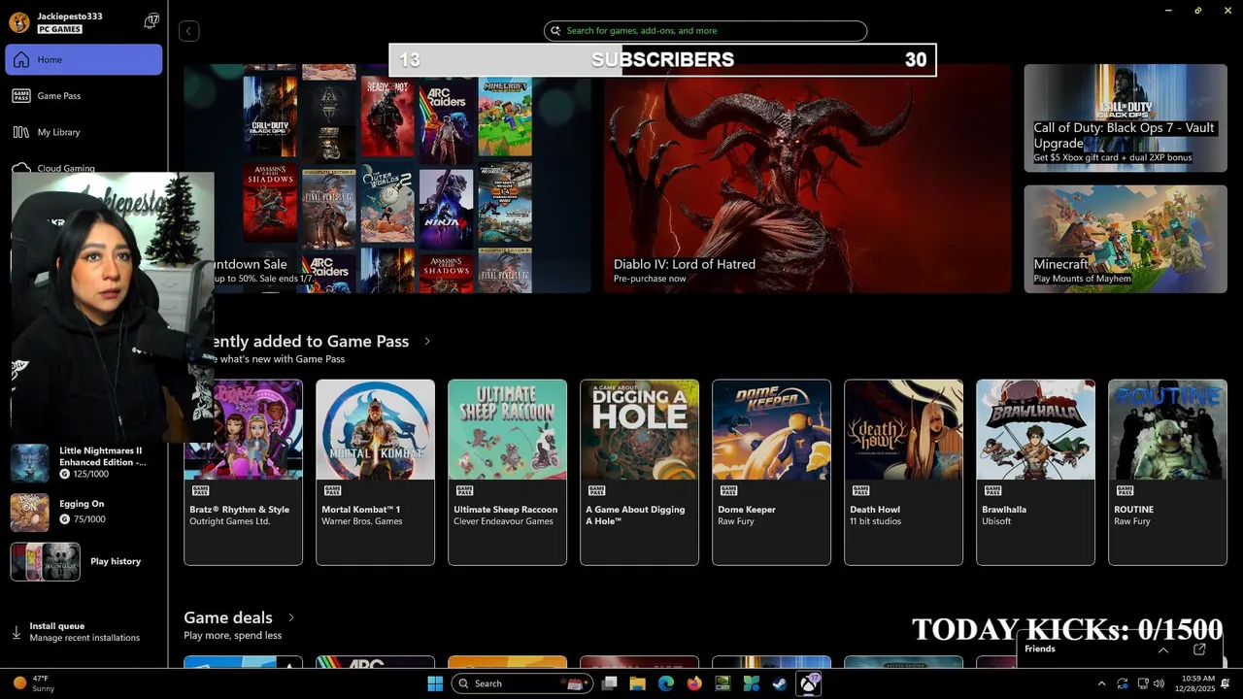Image resolution: width=1243 pixels, height=699 pixels.
Task: Show hidden system tray icons
Action: coord(1101,683)
